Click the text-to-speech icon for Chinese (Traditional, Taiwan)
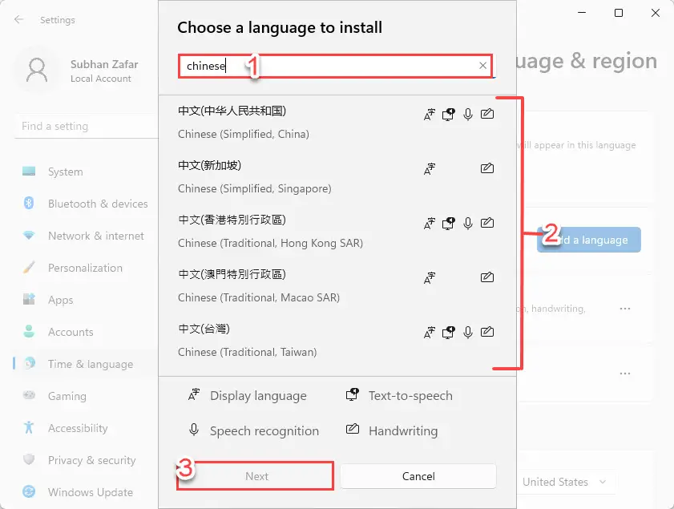674x509 pixels. (x=448, y=332)
